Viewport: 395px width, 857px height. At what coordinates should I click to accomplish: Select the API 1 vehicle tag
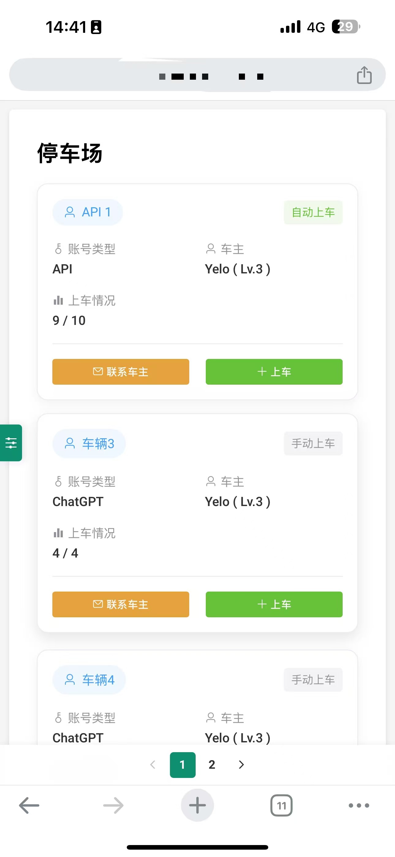tap(88, 212)
